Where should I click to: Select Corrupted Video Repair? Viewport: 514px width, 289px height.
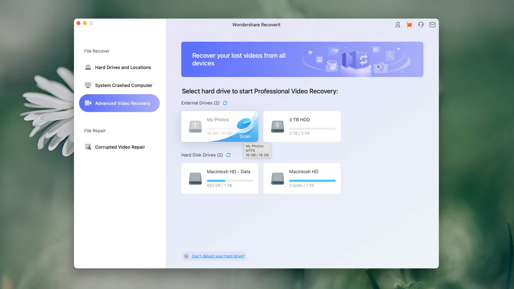pyautogui.click(x=119, y=147)
